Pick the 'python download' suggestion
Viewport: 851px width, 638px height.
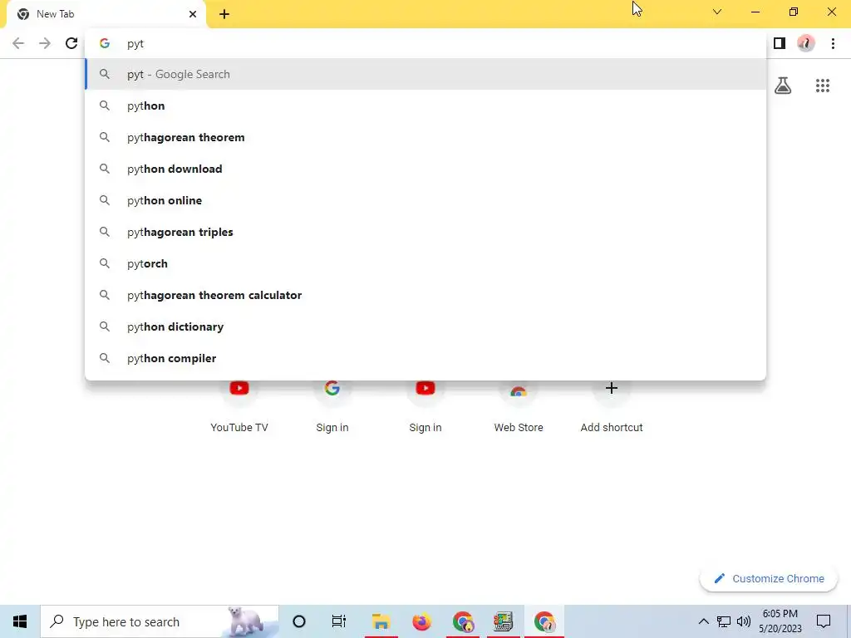coord(425,169)
